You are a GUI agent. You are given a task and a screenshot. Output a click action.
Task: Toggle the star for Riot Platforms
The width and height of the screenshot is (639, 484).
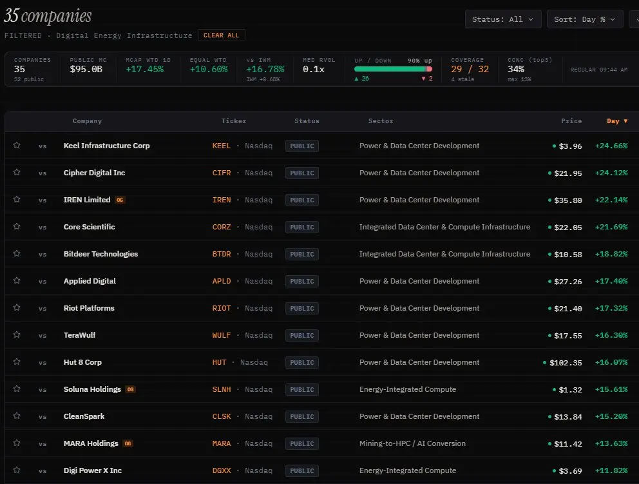[17, 307]
